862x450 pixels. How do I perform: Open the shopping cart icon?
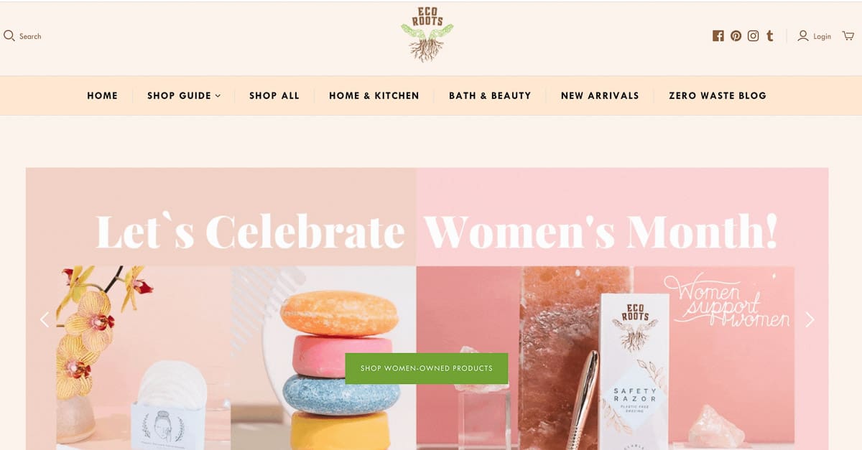tap(848, 36)
